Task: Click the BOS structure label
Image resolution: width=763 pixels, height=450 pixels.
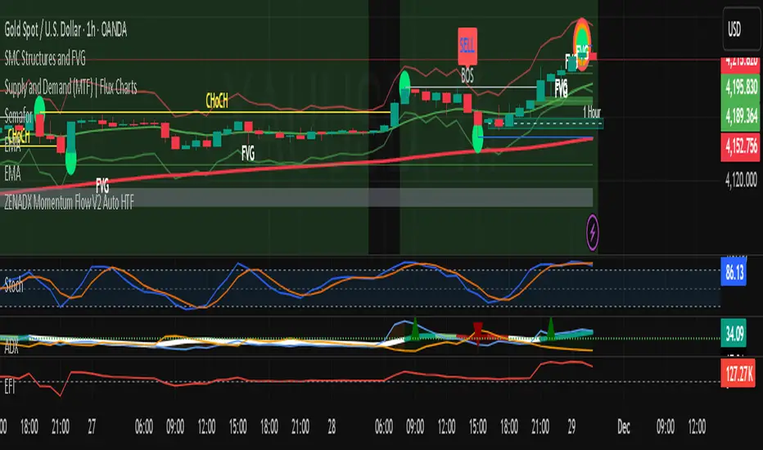Action: coord(467,75)
